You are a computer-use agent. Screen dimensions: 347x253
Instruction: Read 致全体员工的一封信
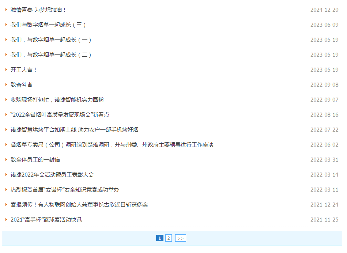pyautogui.click(x=35, y=160)
